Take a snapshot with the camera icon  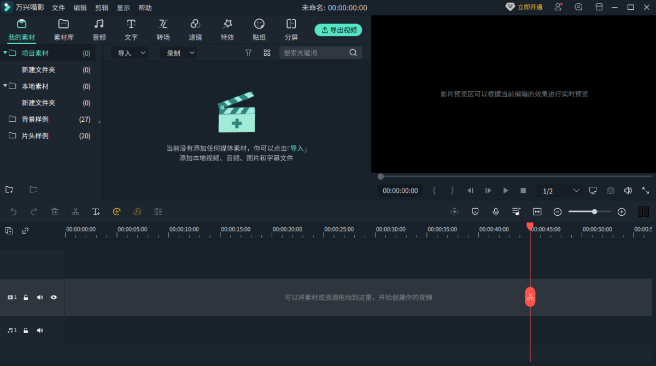pos(610,190)
